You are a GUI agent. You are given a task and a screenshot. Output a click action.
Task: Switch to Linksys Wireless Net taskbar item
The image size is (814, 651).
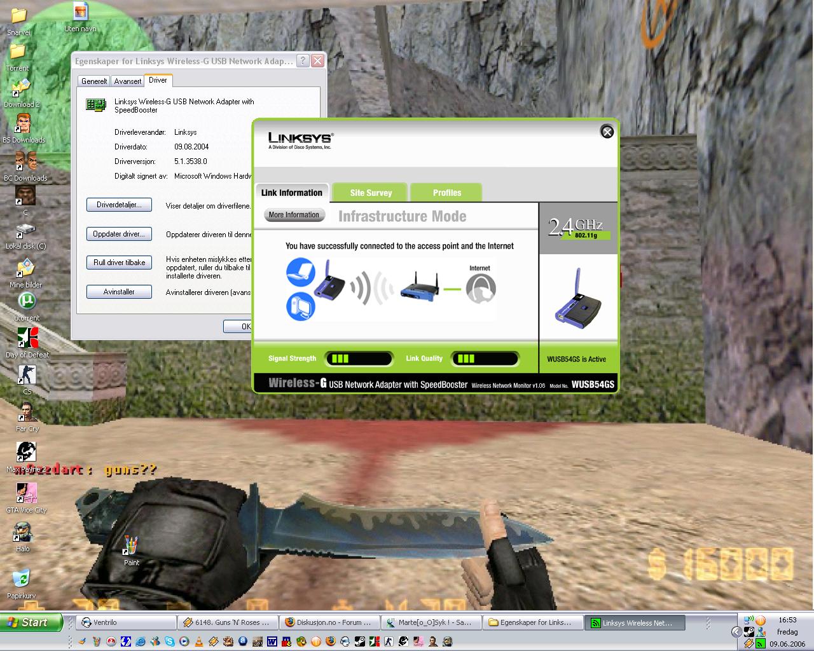[x=635, y=623]
